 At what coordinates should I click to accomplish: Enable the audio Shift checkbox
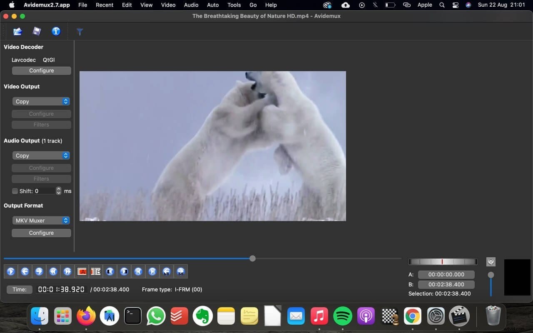pyautogui.click(x=15, y=191)
